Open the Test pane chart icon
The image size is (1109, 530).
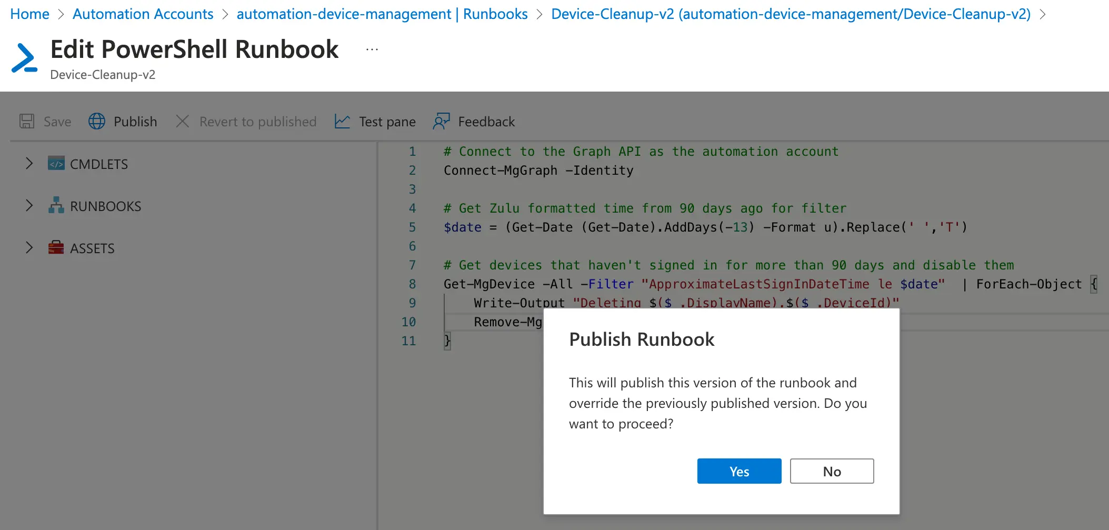point(342,122)
